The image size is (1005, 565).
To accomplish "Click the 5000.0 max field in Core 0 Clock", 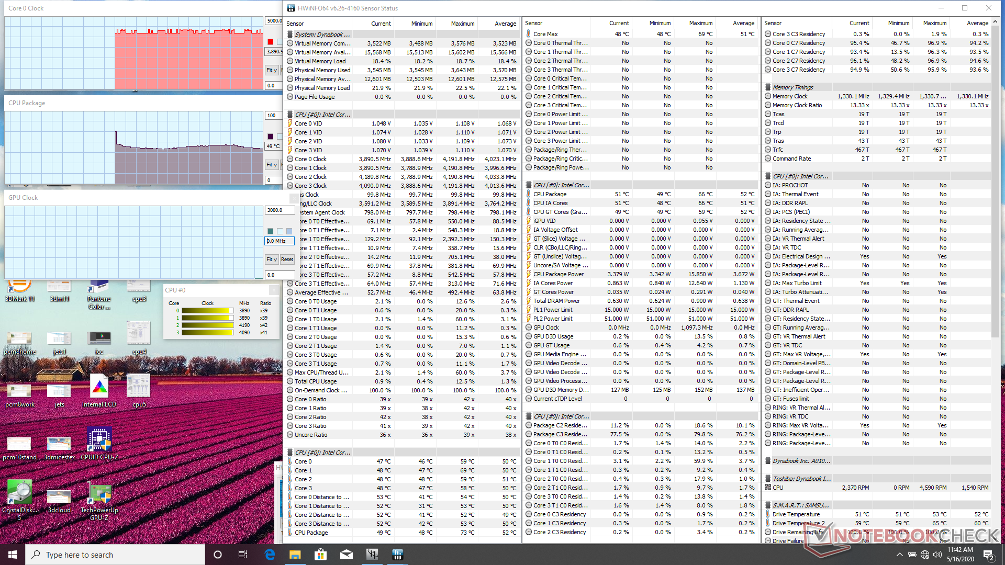I will pos(274,21).
